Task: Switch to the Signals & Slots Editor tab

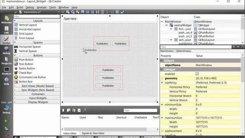Action: 93,133
